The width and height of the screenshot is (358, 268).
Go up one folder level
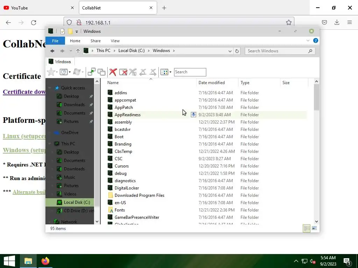pyautogui.click(x=78, y=51)
